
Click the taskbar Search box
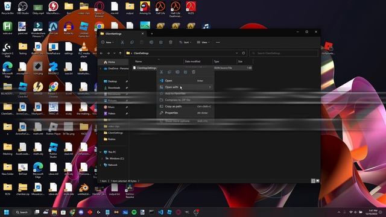[x=22, y=212]
